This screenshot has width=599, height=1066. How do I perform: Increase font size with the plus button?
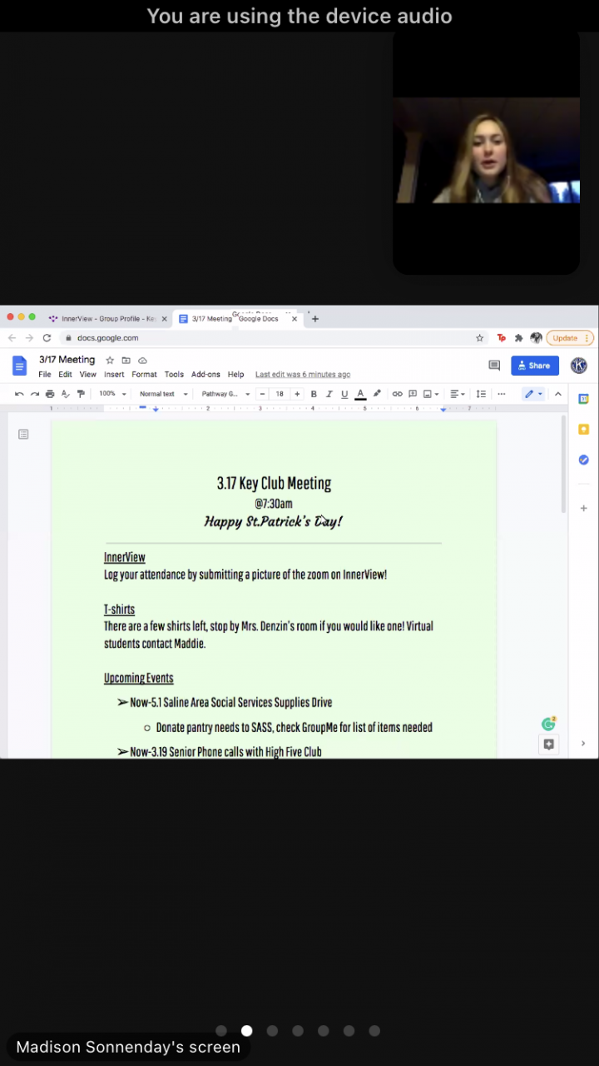297,394
